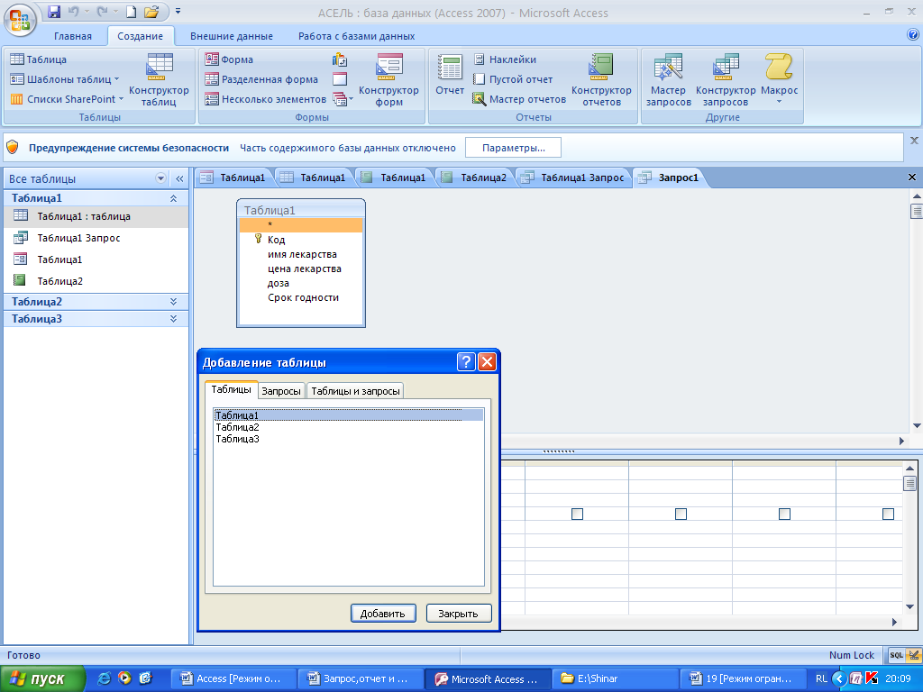Select the Срок годности field
Viewport: 923px width, 692px height.
pos(301,297)
